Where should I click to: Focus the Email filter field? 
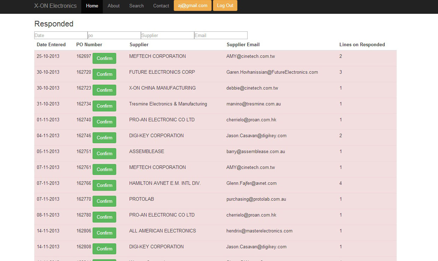(221, 35)
